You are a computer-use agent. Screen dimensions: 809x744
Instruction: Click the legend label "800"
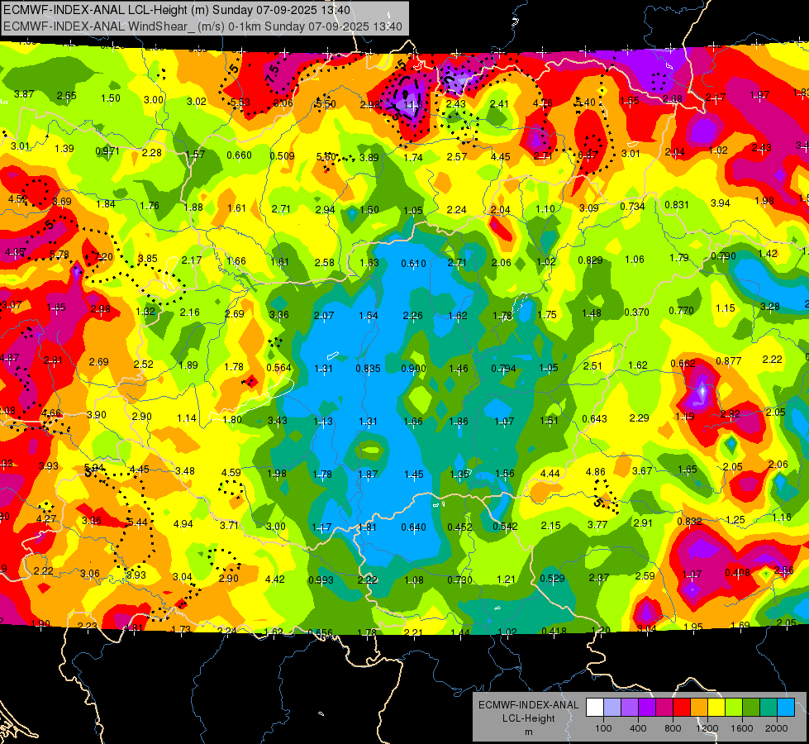click(673, 728)
